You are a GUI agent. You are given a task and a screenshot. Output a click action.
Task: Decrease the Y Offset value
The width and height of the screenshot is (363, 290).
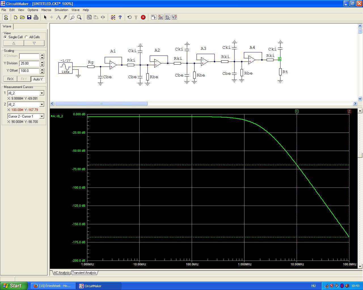(x=42, y=72)
